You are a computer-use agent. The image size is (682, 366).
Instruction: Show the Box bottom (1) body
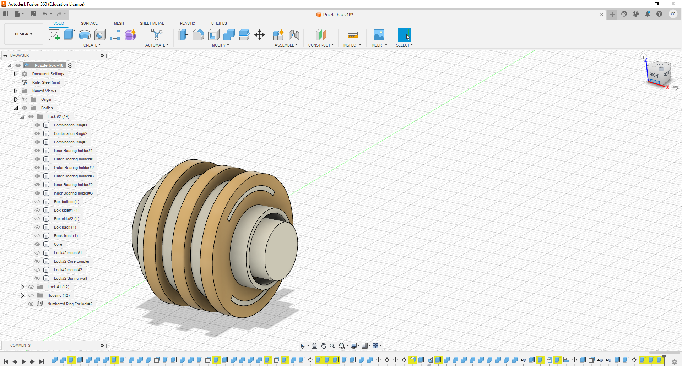coord(37,202)
